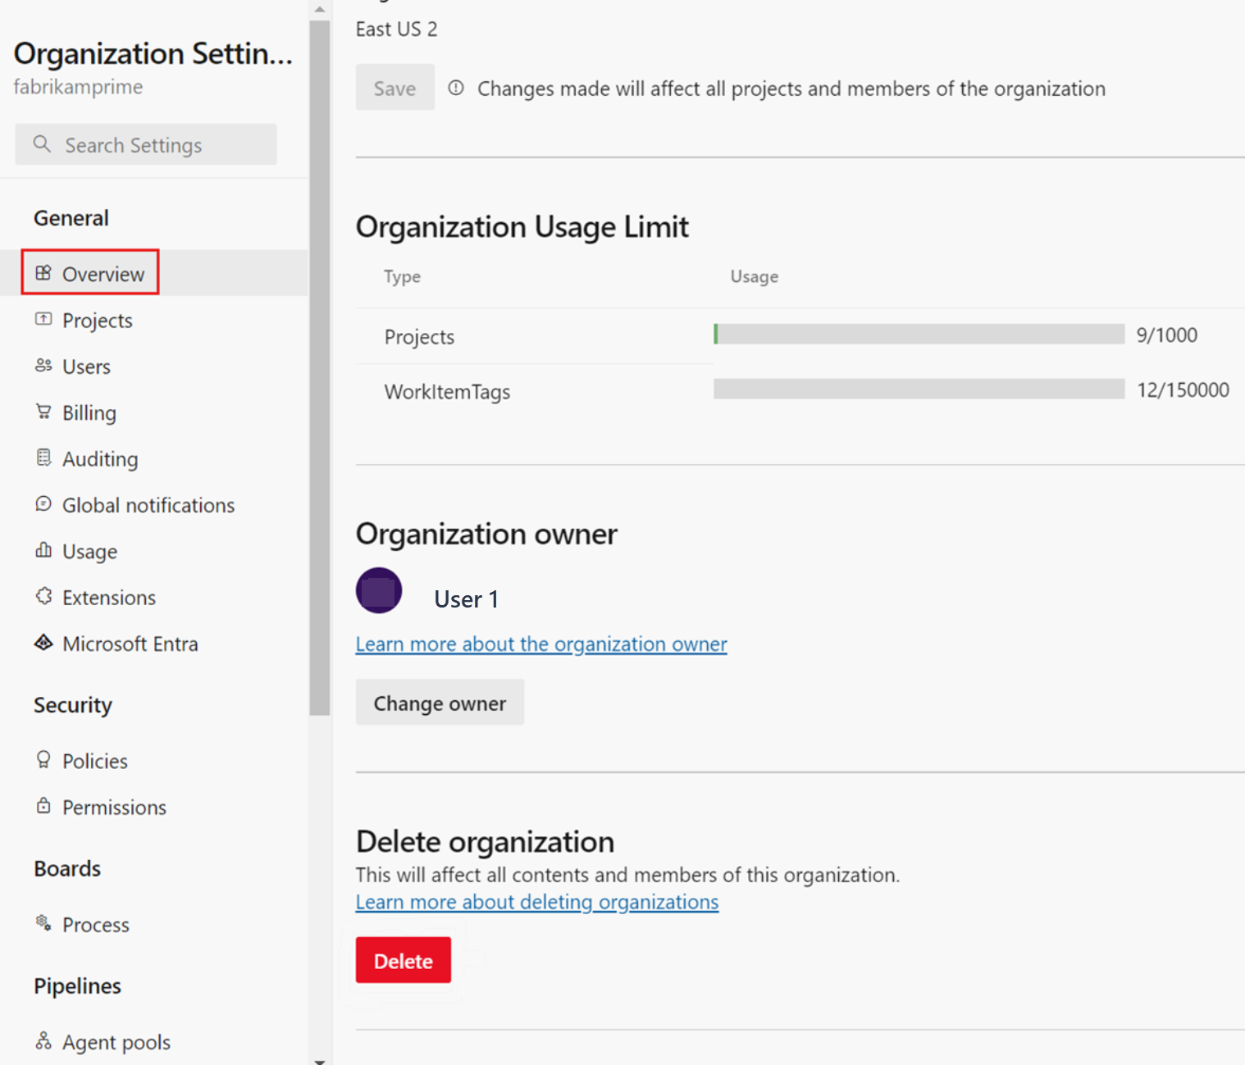Select the Permissions lock icon

click(x=43, y=807)
